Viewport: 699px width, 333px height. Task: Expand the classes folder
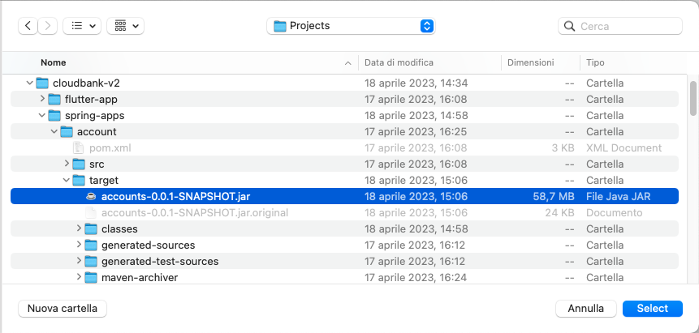coord(79,228)
